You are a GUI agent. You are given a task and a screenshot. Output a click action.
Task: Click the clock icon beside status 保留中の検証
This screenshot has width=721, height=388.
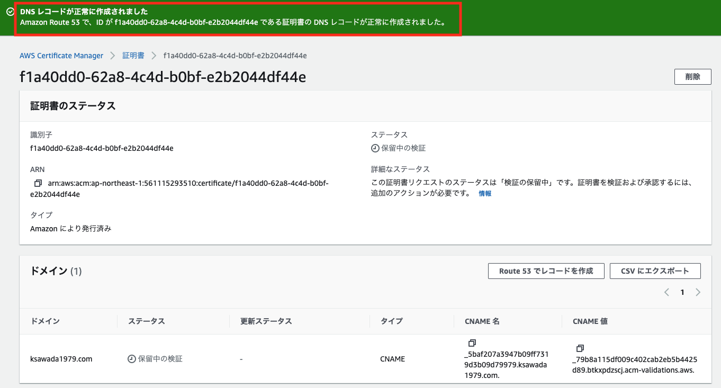tap(375, 149)
